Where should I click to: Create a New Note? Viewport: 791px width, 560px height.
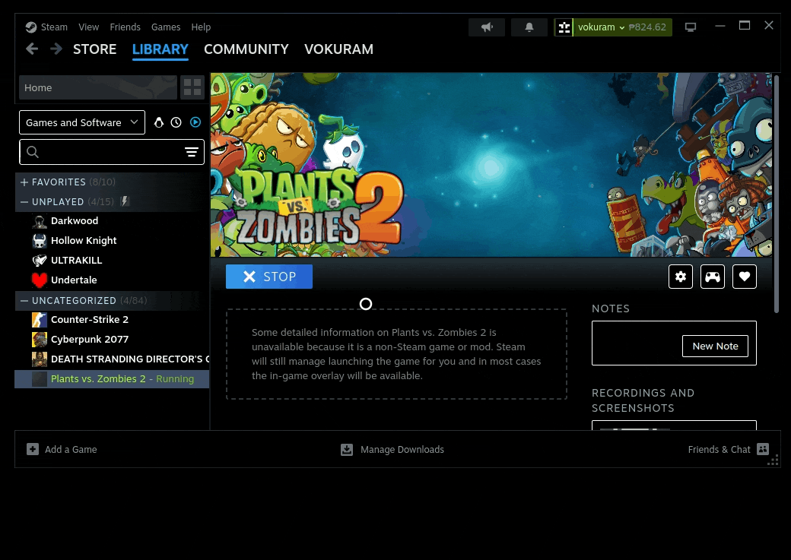tap(715, 346)
